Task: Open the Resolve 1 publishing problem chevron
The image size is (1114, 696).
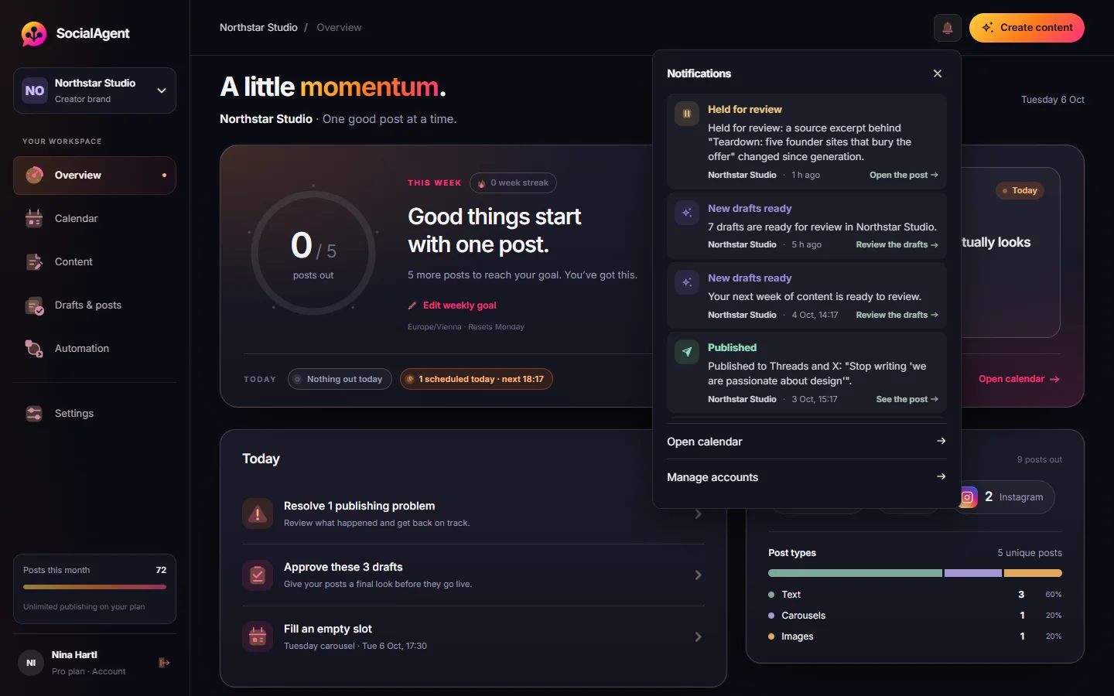Action: click(x=698, y=514)
